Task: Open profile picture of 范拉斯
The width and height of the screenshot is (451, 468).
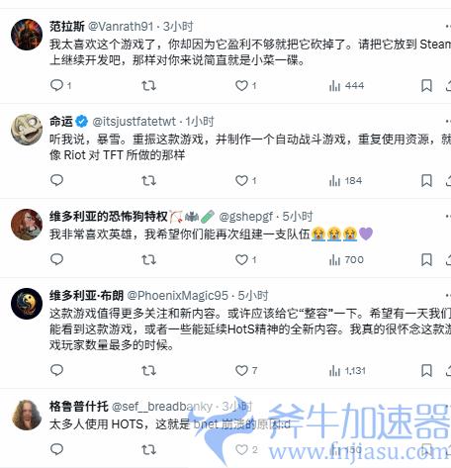Action: [27, 35]
